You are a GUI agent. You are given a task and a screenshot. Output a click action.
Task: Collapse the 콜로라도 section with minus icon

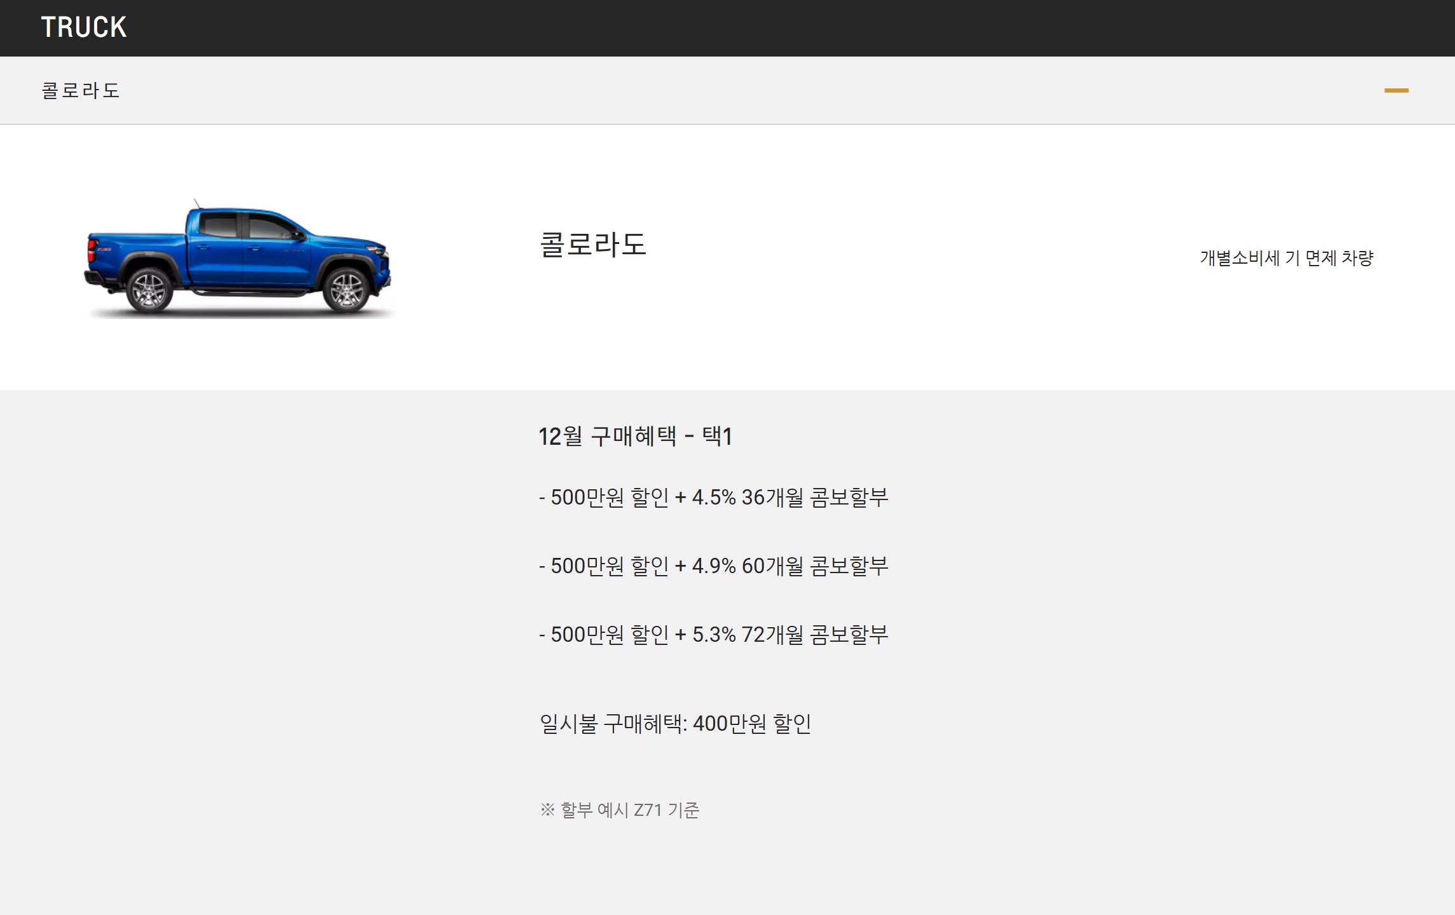tap(1396, 90)
